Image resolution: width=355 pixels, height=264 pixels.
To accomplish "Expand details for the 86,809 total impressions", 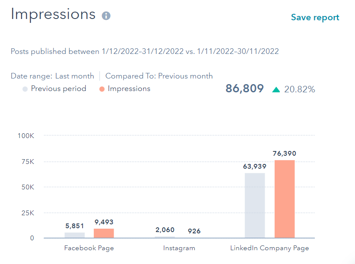I will [244, 88].
